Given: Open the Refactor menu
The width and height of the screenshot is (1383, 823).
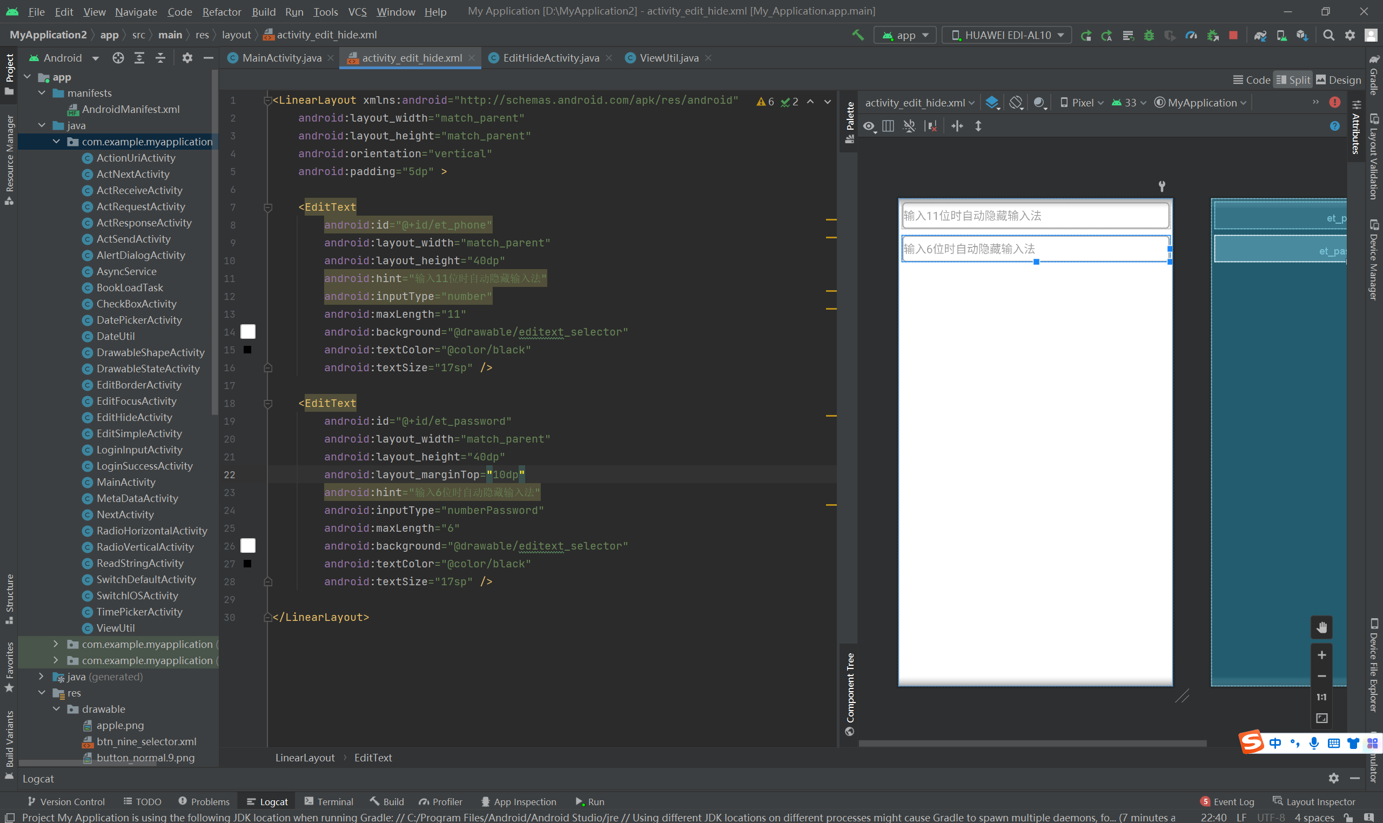Looking at the screenshot, I should click(221, 12).
